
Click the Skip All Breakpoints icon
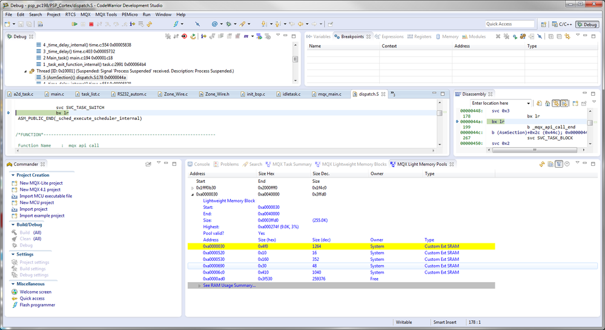click(197, 24)
